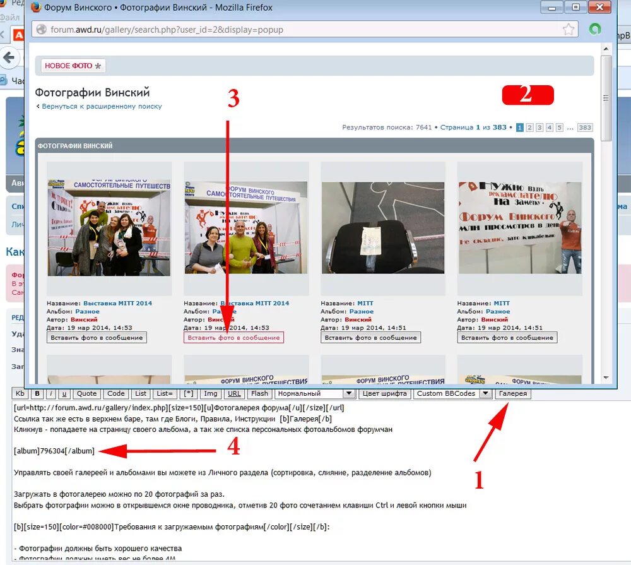Screen dimensions: 631x565
Task: Click Результатов поиска: 7641 text
Action: coord(387,128)
